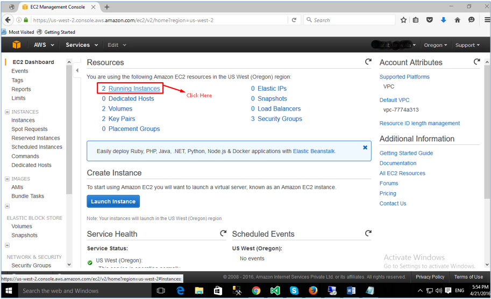Open the Getting Started Guide link
The height and width of the screenshot is (299, 491).
pyautogui.click(x=406, y=153)
